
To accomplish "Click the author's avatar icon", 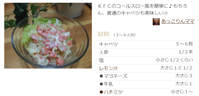I will pyautogui.click(x=156, y=22).
